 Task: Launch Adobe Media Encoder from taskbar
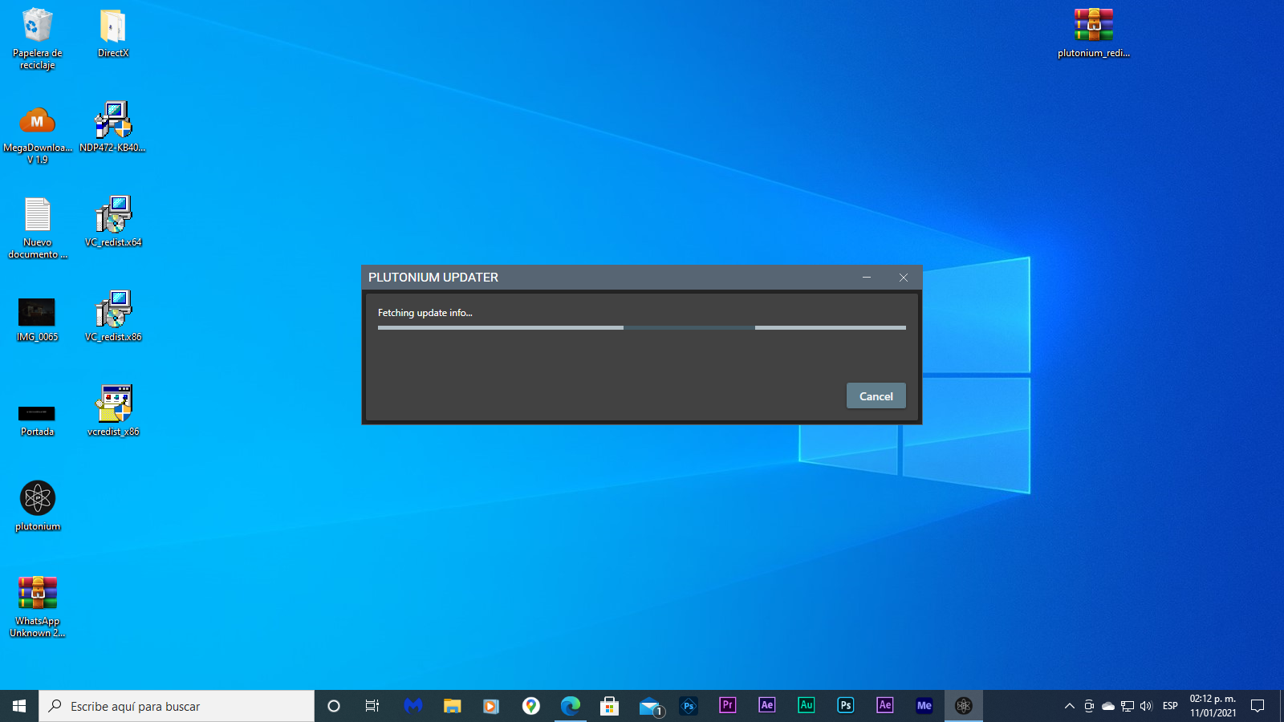924,706
